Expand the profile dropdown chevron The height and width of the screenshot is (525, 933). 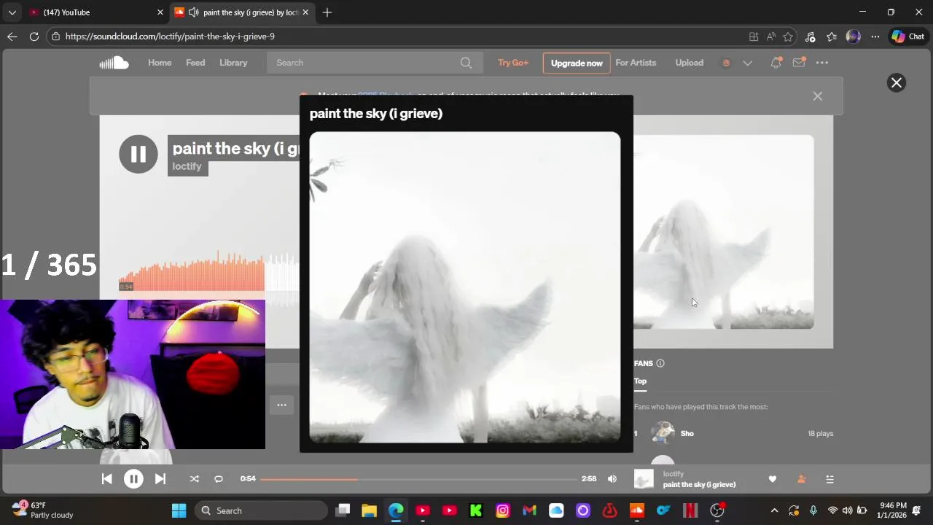[747, 63]
